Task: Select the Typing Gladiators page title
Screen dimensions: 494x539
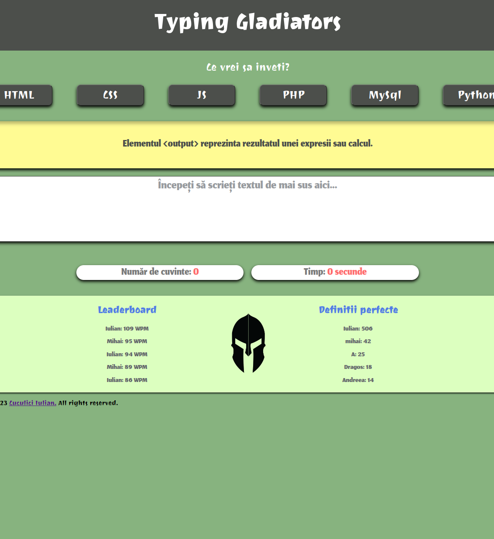Action: (247, 22)
